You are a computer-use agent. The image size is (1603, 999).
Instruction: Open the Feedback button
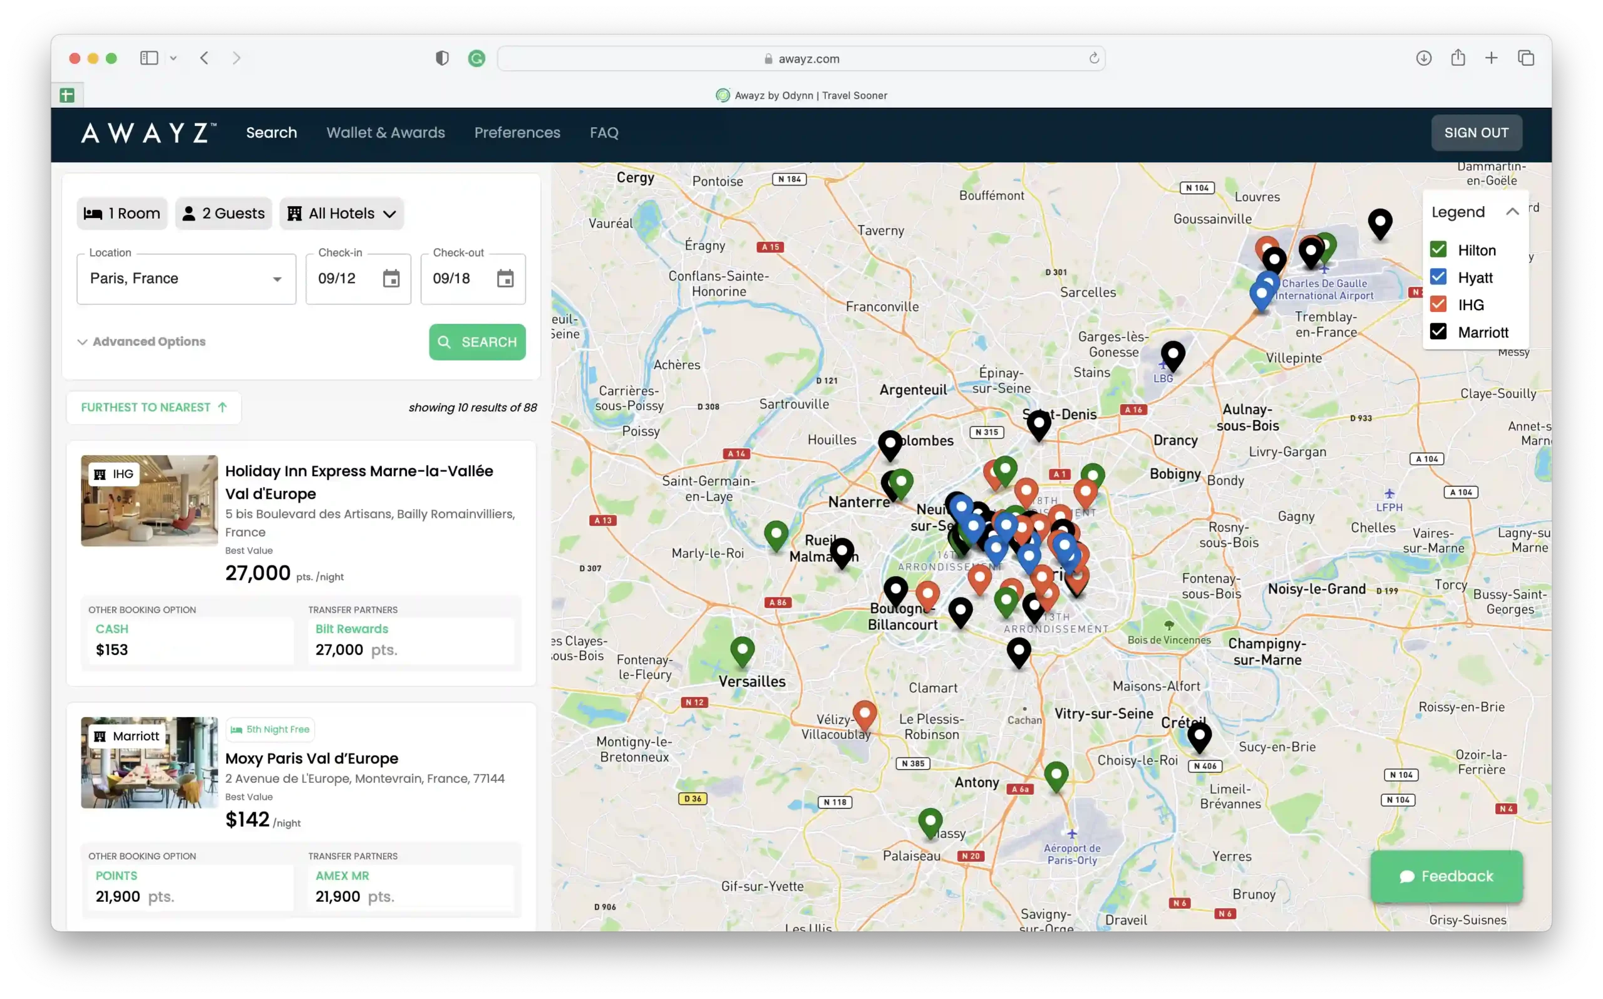[x=1446, y=876]
